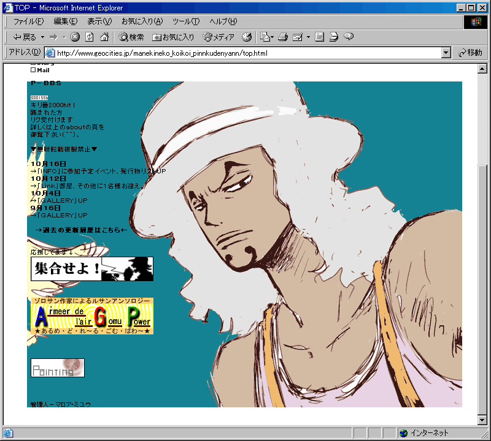Open the Back button history dropdown arrow

pos(42,37)
